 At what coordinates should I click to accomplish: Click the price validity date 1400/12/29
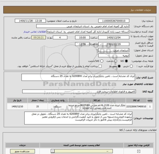click(x=114, y=44)
